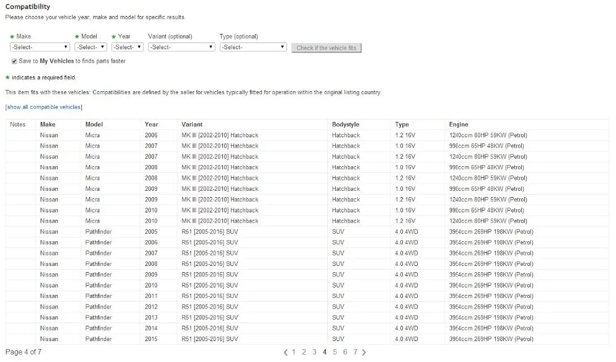This screenshot has height=362, width=616.
Task: Go to next page arrow
Action: pyautogui.click(x=364, y=352)
